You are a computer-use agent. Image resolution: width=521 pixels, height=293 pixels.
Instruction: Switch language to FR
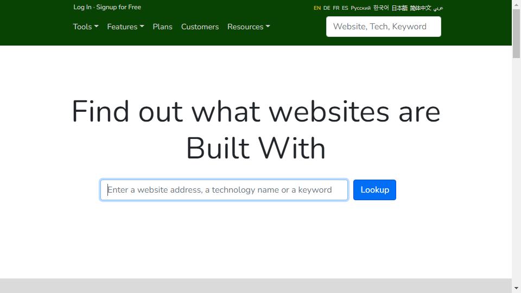[x=336, y=8]
